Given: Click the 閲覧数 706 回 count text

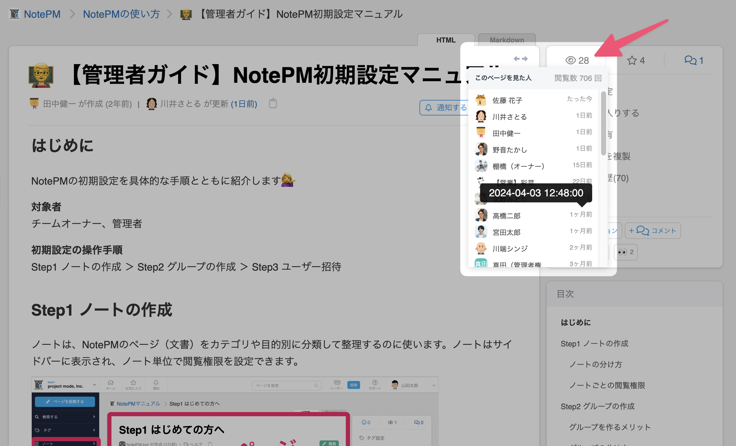Looking at the screenshot, I should pos(578,78).
